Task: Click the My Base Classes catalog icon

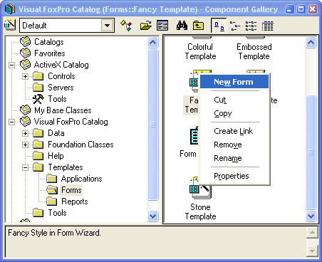Action: tap(26, 110)
